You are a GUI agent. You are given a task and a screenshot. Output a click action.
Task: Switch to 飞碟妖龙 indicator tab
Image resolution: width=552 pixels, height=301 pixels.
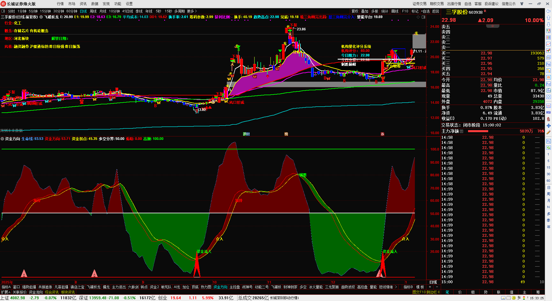pos(94,287)
